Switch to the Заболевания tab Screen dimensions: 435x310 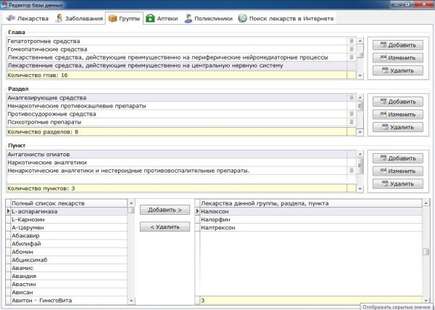(x=79, y=19)
